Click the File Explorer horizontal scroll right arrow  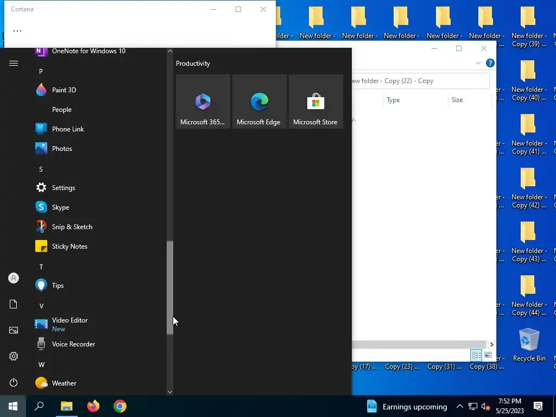[x=491, y=344]
